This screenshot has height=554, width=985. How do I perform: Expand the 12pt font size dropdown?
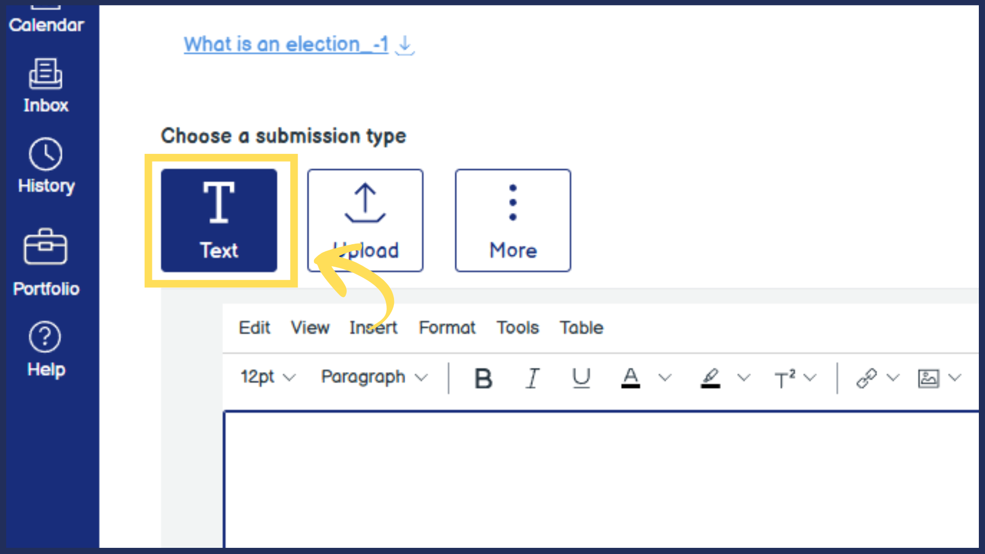tap(268, 378)
